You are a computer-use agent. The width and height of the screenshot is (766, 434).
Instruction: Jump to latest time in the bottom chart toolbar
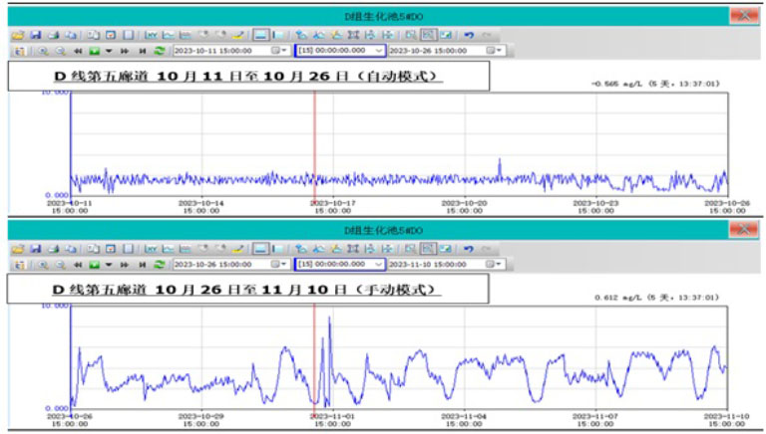coord(143,265)
